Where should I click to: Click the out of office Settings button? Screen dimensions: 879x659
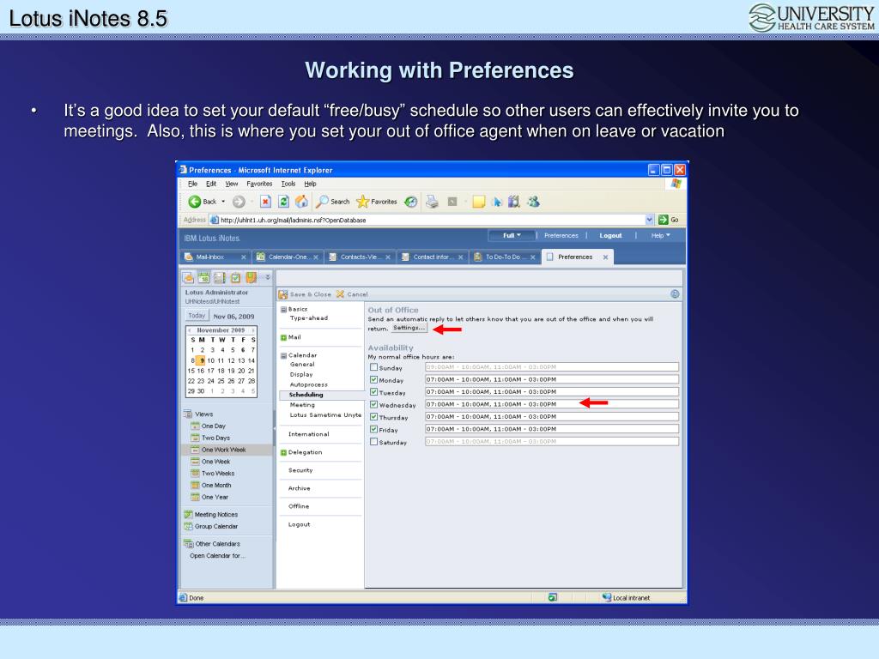pos(409,328)
